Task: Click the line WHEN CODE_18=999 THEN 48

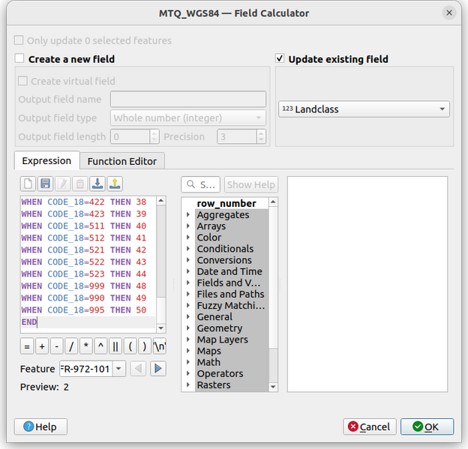Action: [x=84, y=286]
